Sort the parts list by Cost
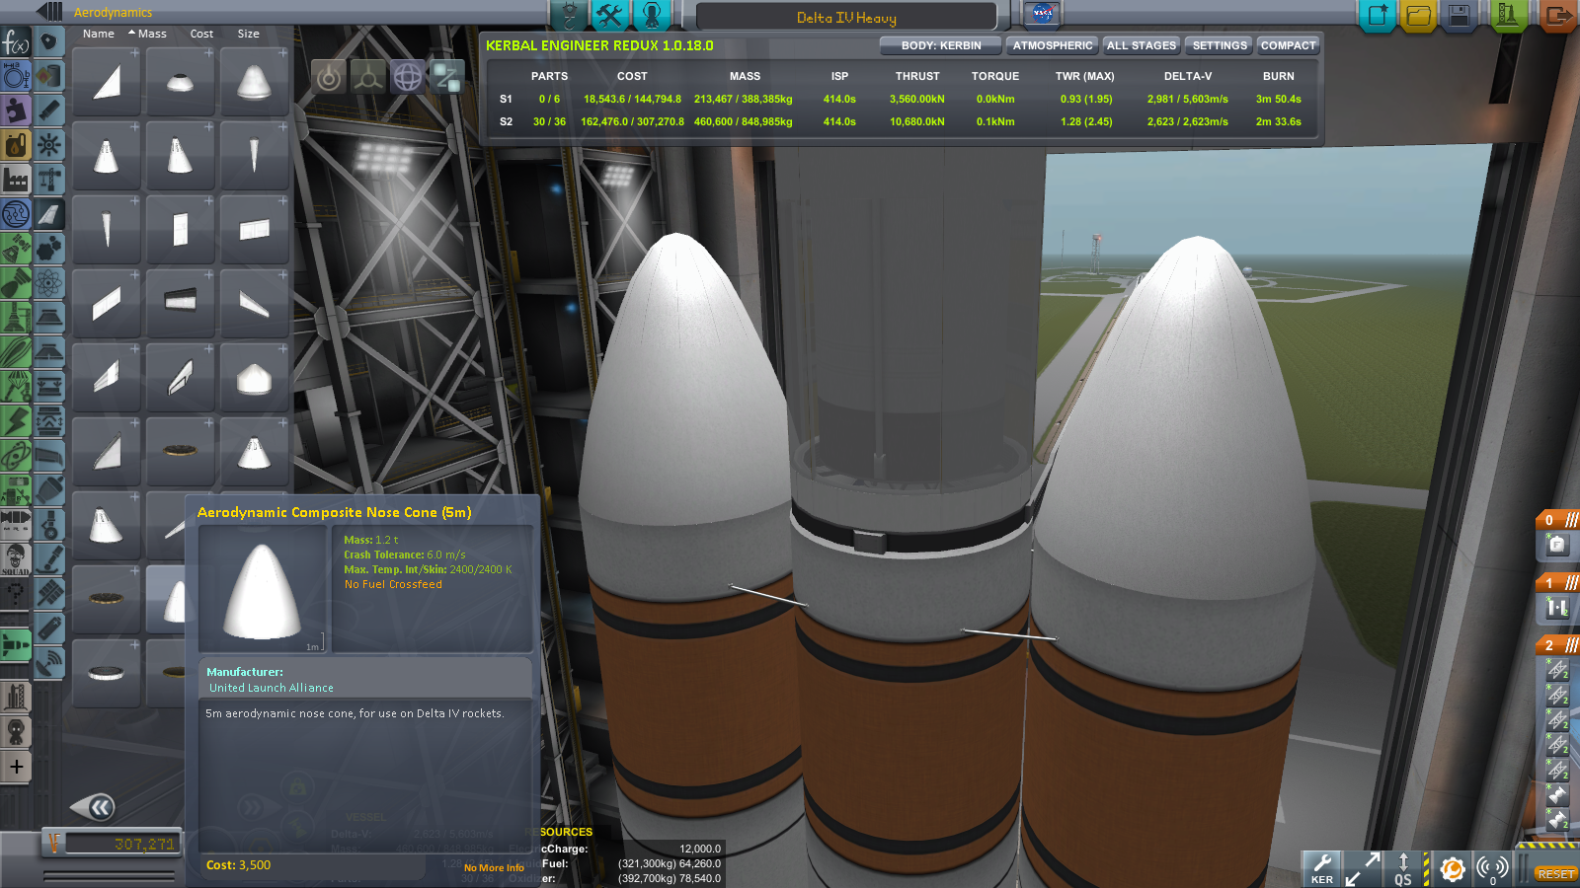 (201, 34)
